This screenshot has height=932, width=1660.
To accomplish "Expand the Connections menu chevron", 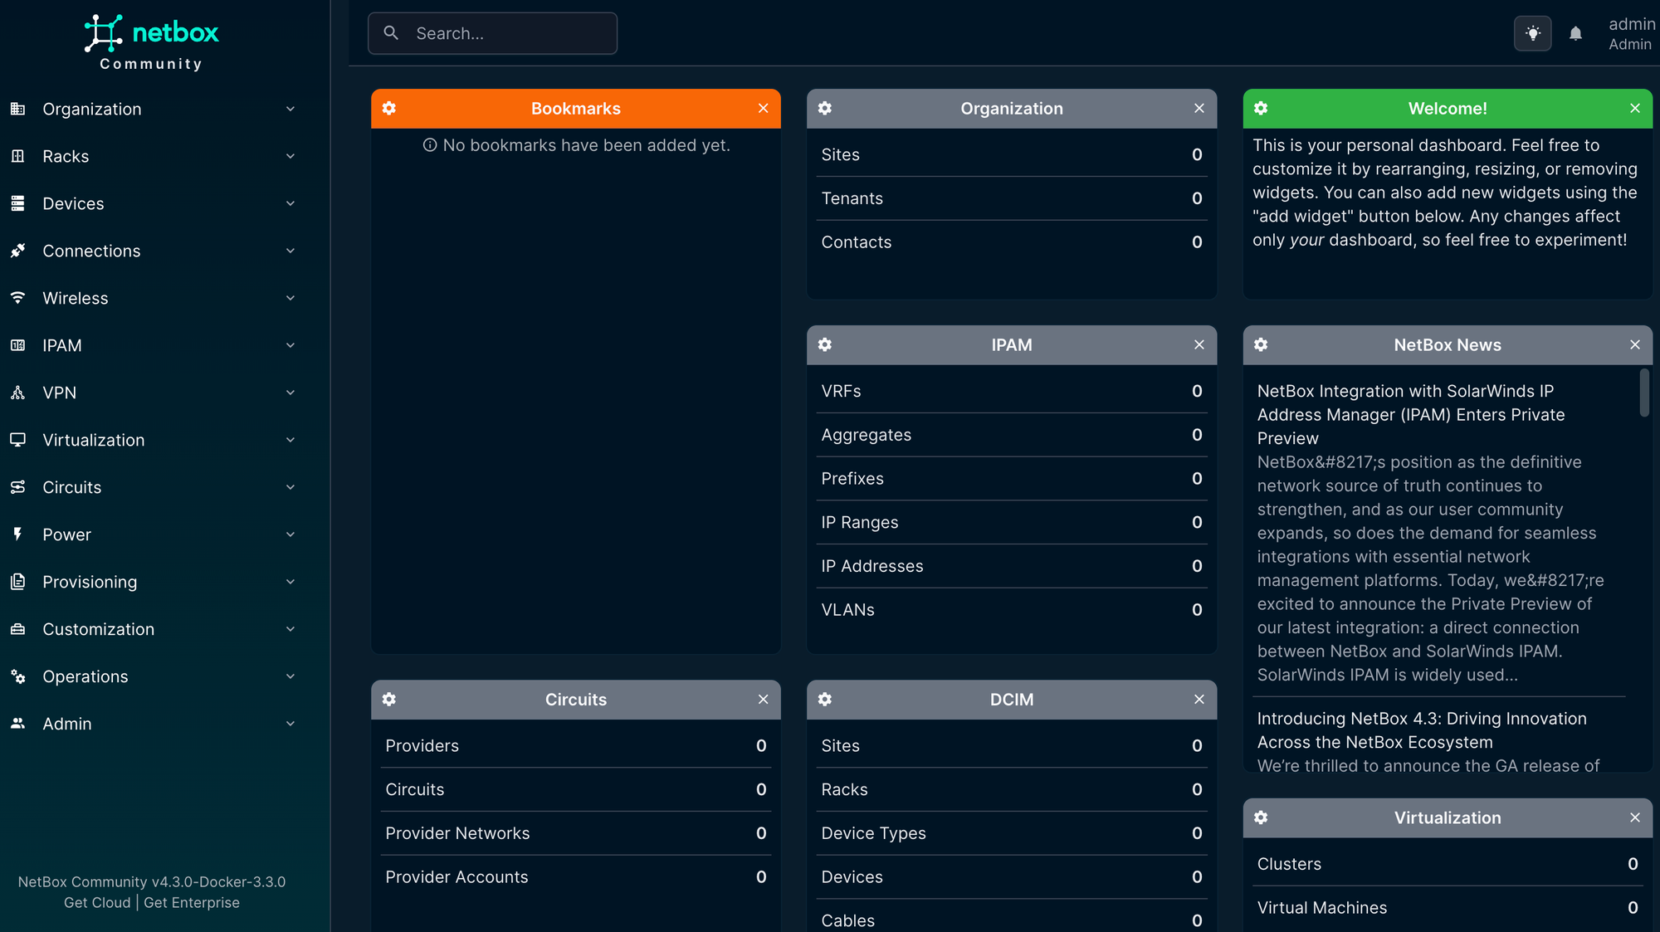I will pyautogui.click(x=290, y=251).
